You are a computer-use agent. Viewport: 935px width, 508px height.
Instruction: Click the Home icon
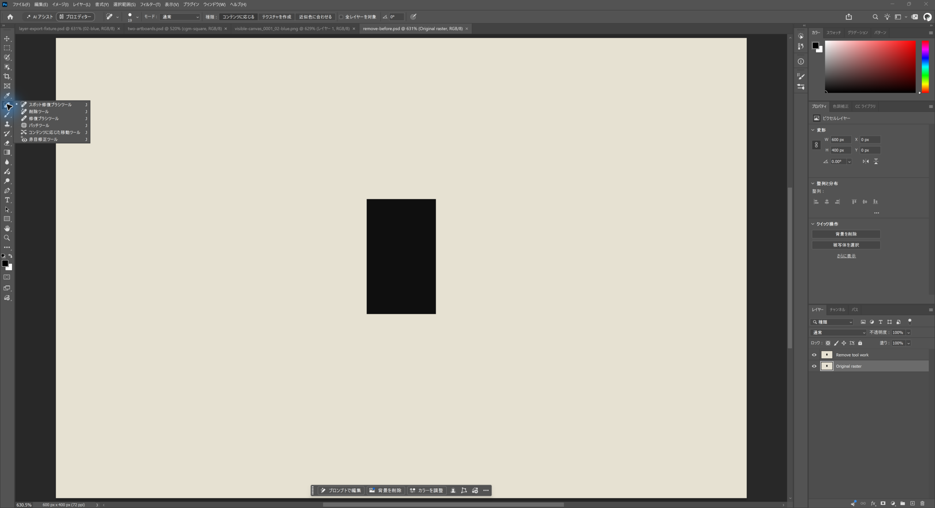(x=10, y=17)
